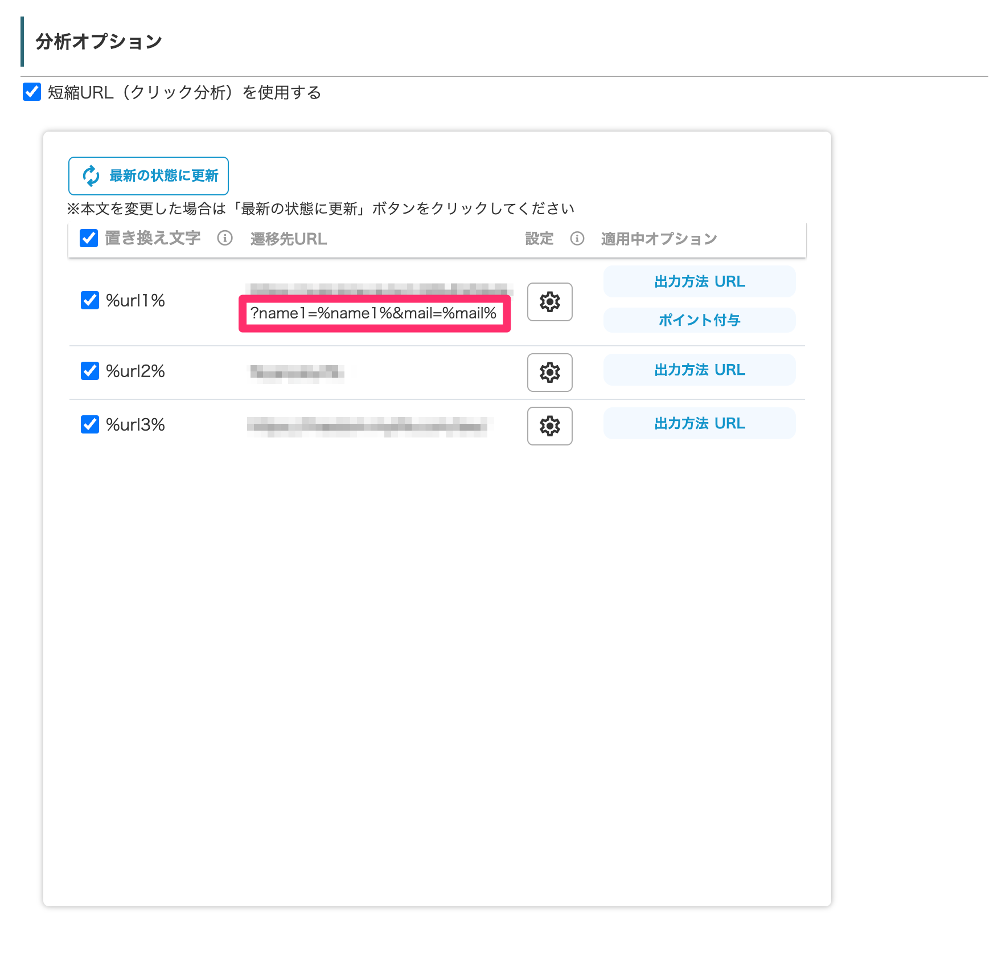Click the 適用中オプション column header
The width and height of the screenshot is (1002, 957).
click(x=659, y=239)
